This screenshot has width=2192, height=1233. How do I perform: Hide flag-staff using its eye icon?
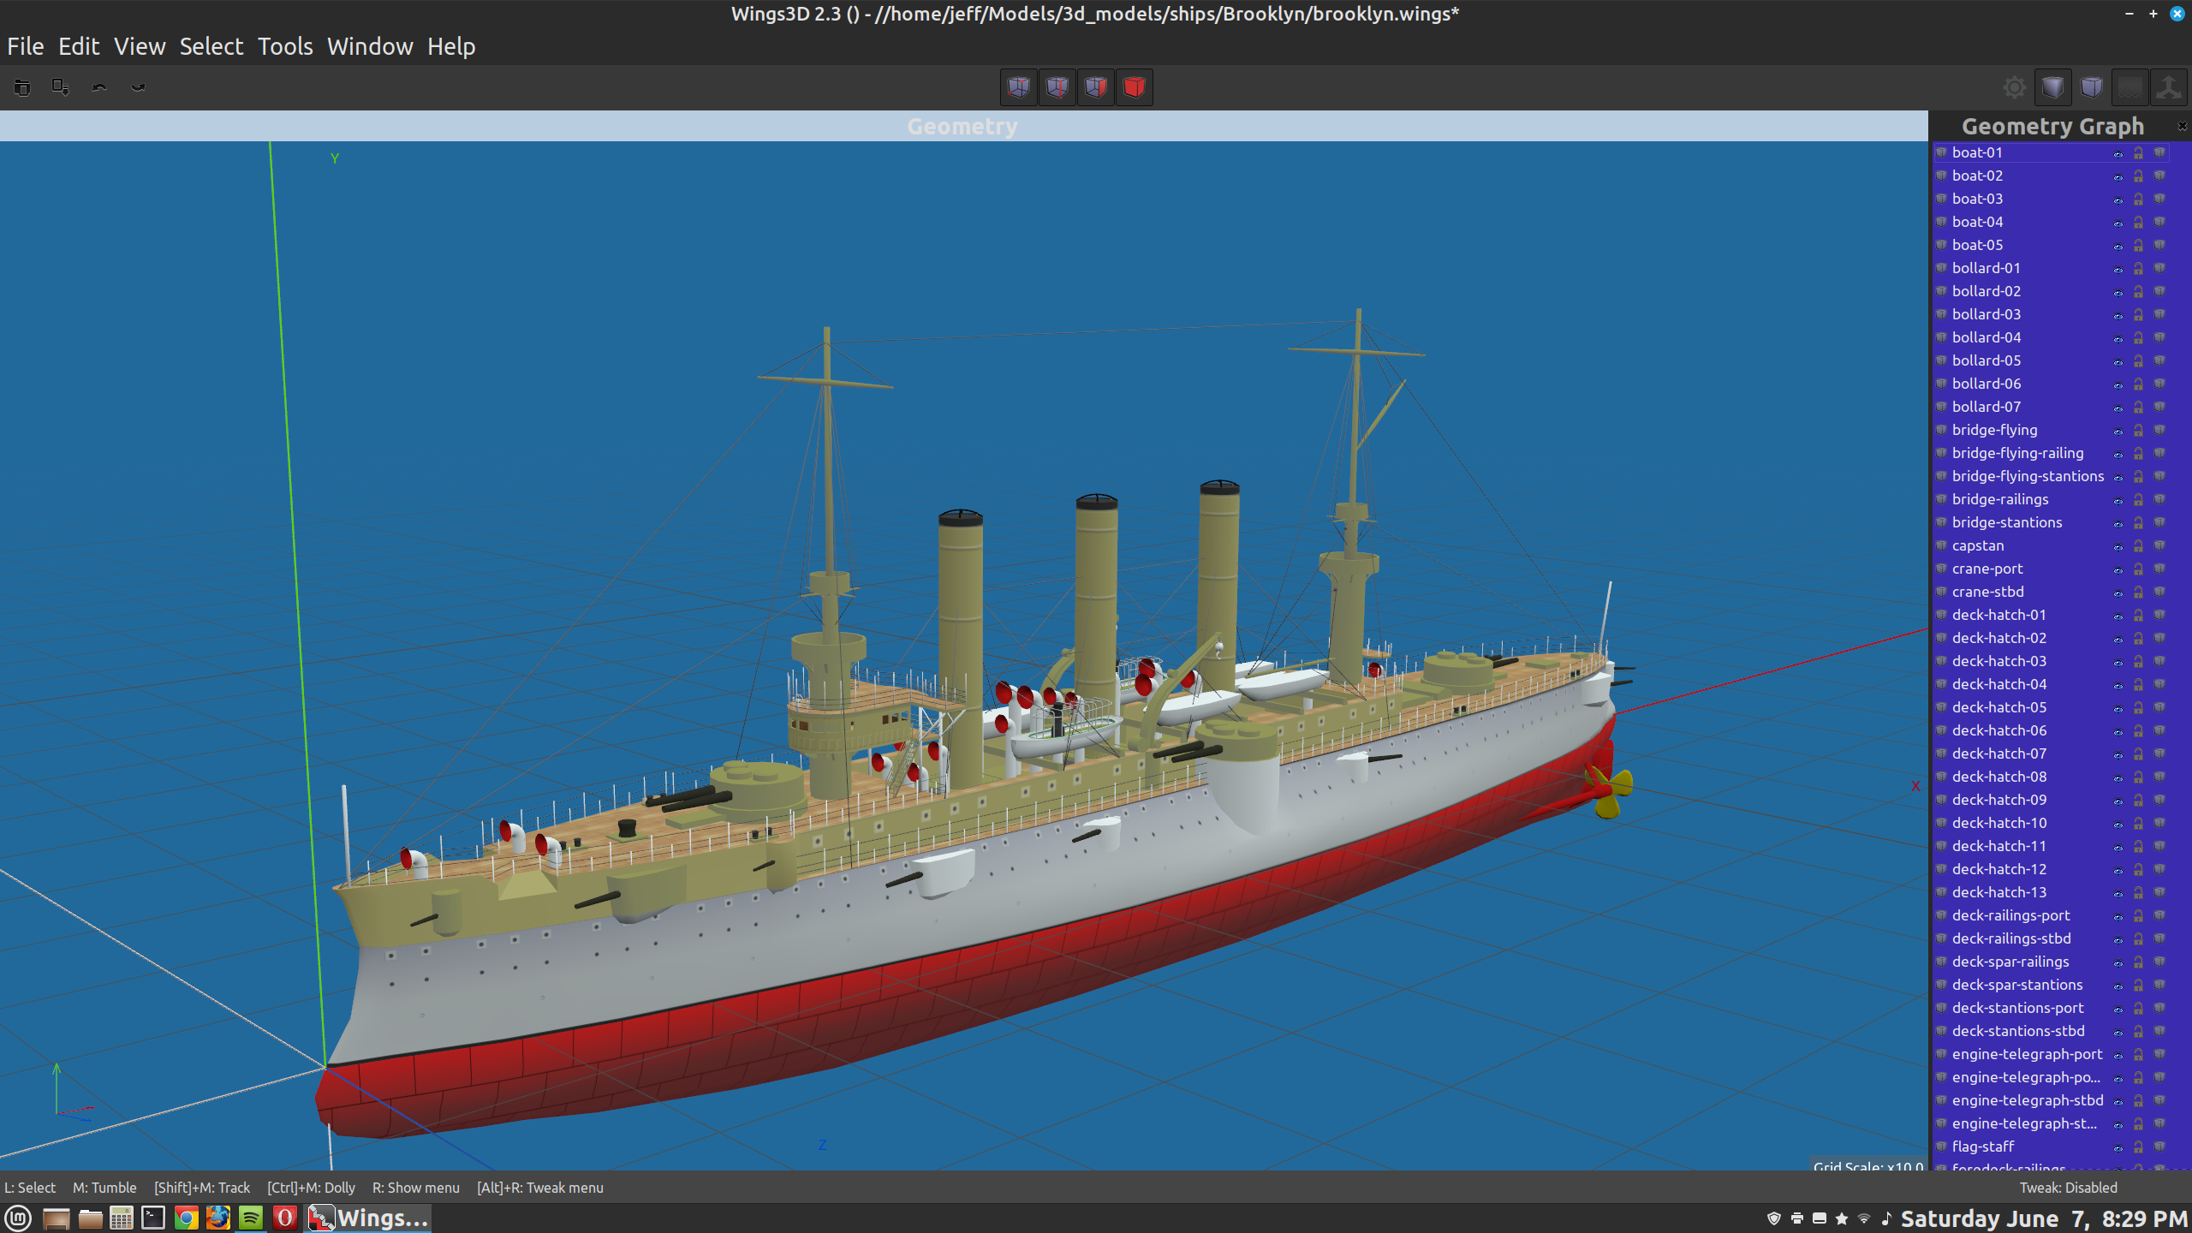(x=2118, y=1147)
